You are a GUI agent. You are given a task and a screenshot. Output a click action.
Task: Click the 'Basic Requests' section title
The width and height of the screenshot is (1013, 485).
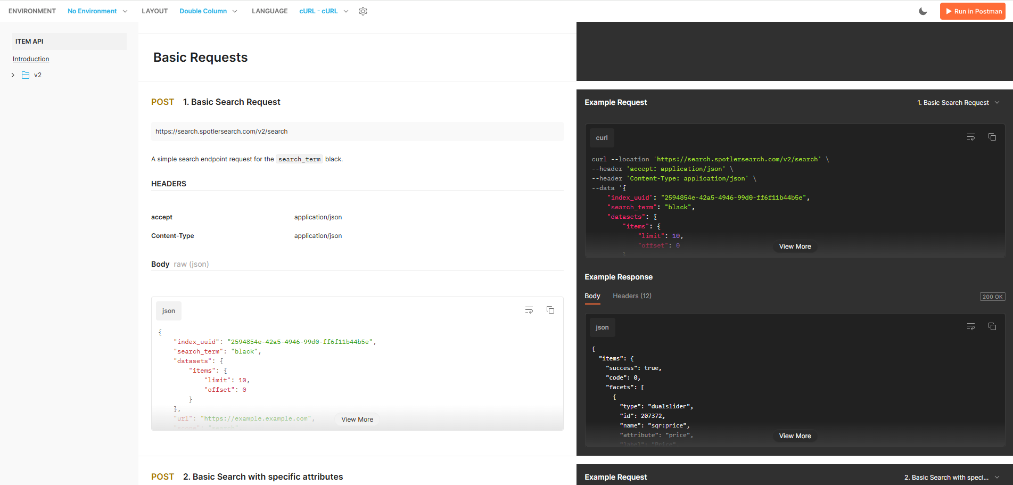pyautogui.click(x=201, y=57)
